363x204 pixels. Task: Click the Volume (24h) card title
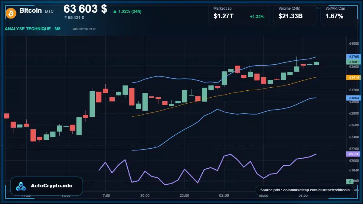pos(289,8)
